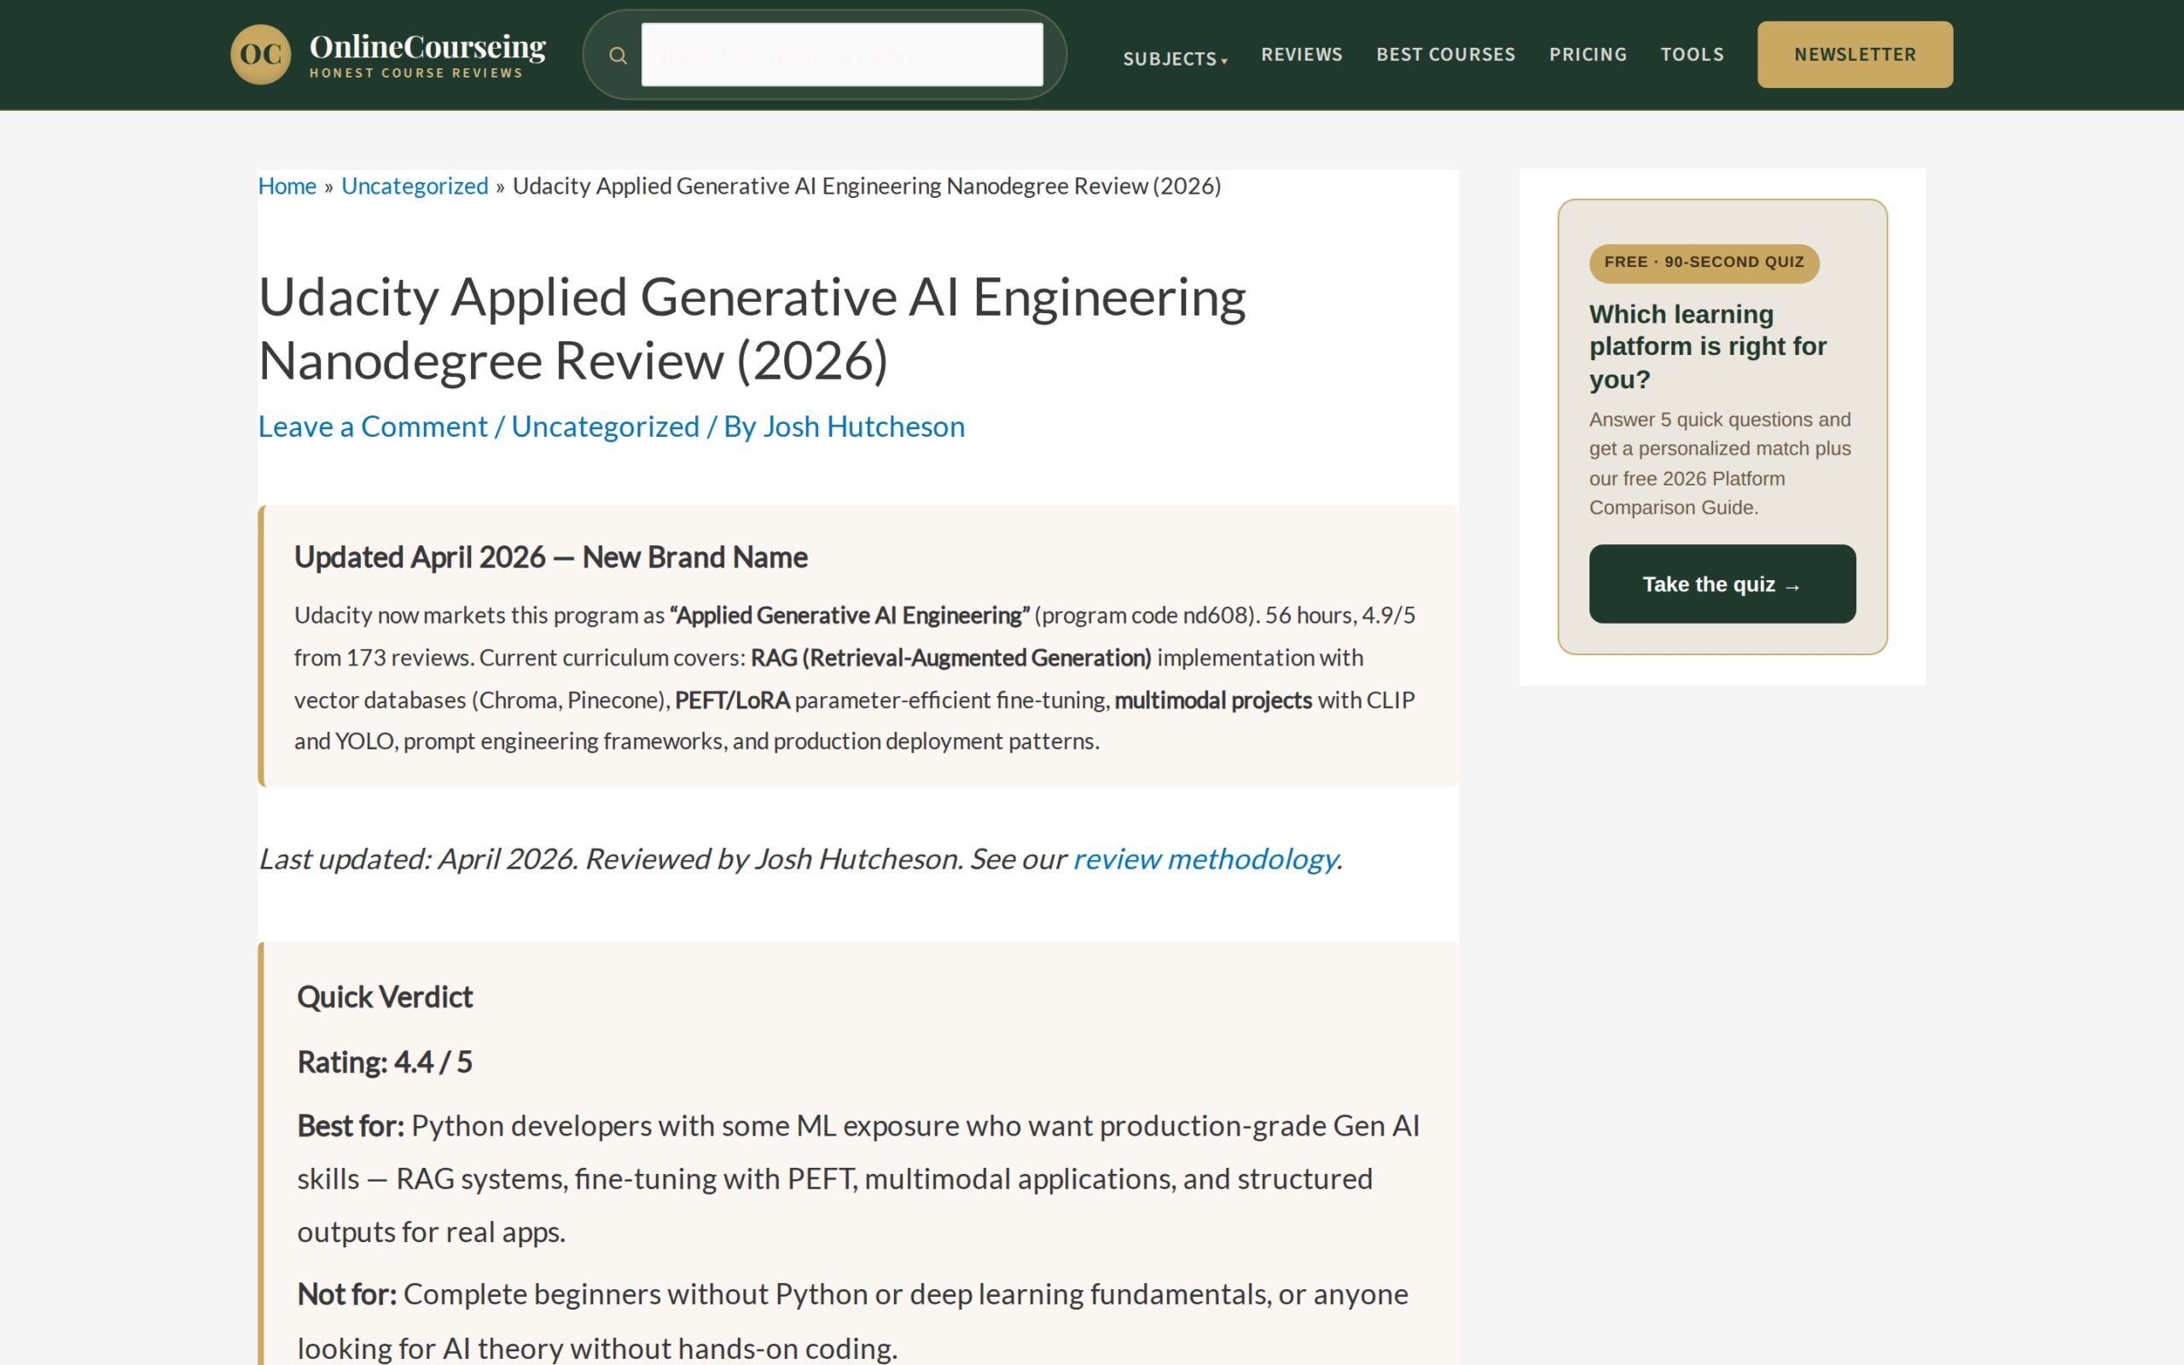Open the OnlineCourseing site title link

pyautogui.click(x=427, y=46)
